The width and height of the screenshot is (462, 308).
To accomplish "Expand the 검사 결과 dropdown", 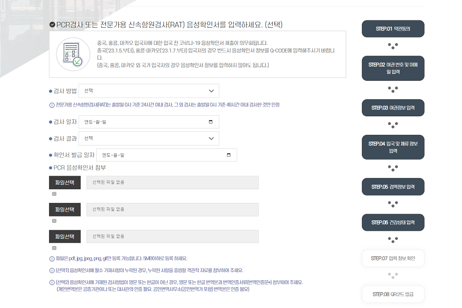I will pos(149,139).
